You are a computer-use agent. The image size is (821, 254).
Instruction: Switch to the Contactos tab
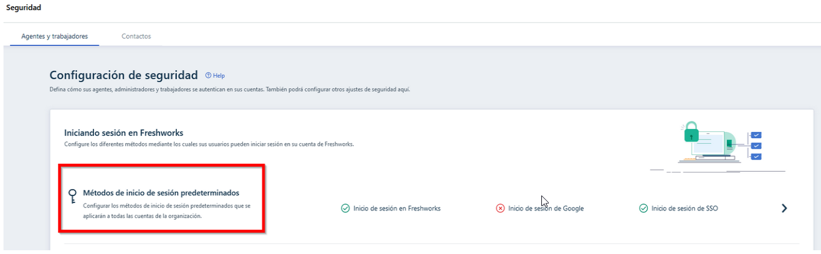pyautogui.click(x=136, y=36)
